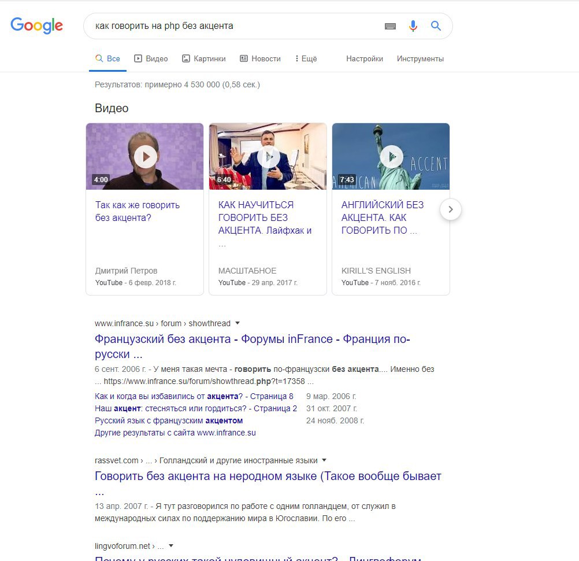Open the Ещё menu
Screen dimensions: 579x561
306,59
